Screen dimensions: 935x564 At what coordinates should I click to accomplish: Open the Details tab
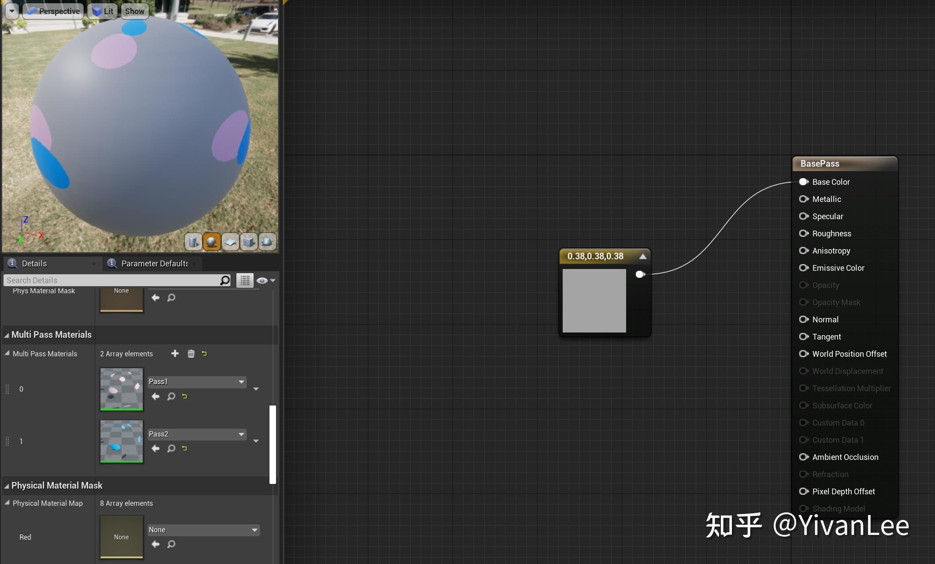point(34,264)
